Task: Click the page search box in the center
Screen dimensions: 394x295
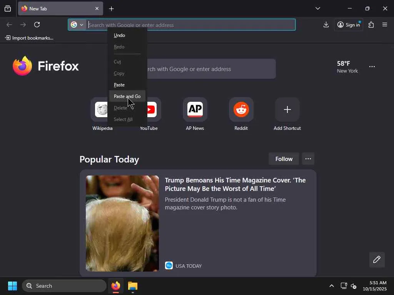Action: (211, 69)
